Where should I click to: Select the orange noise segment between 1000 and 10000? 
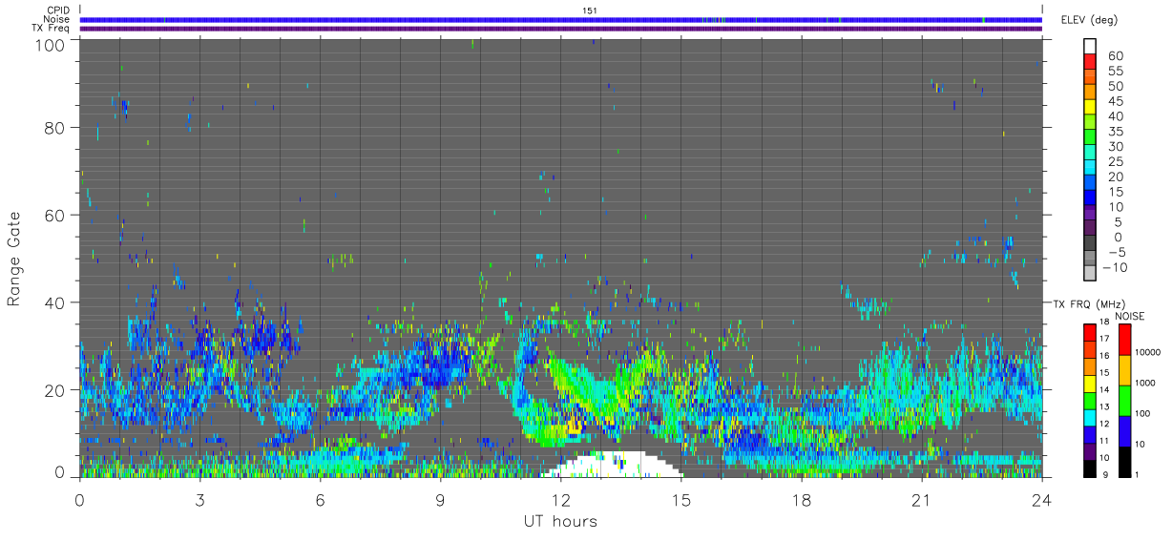[x=1124, y=370]
